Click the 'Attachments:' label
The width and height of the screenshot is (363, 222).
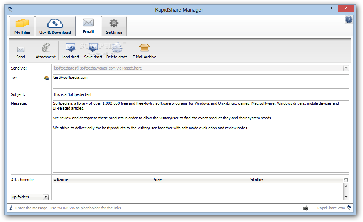click(x=23, y=180)
